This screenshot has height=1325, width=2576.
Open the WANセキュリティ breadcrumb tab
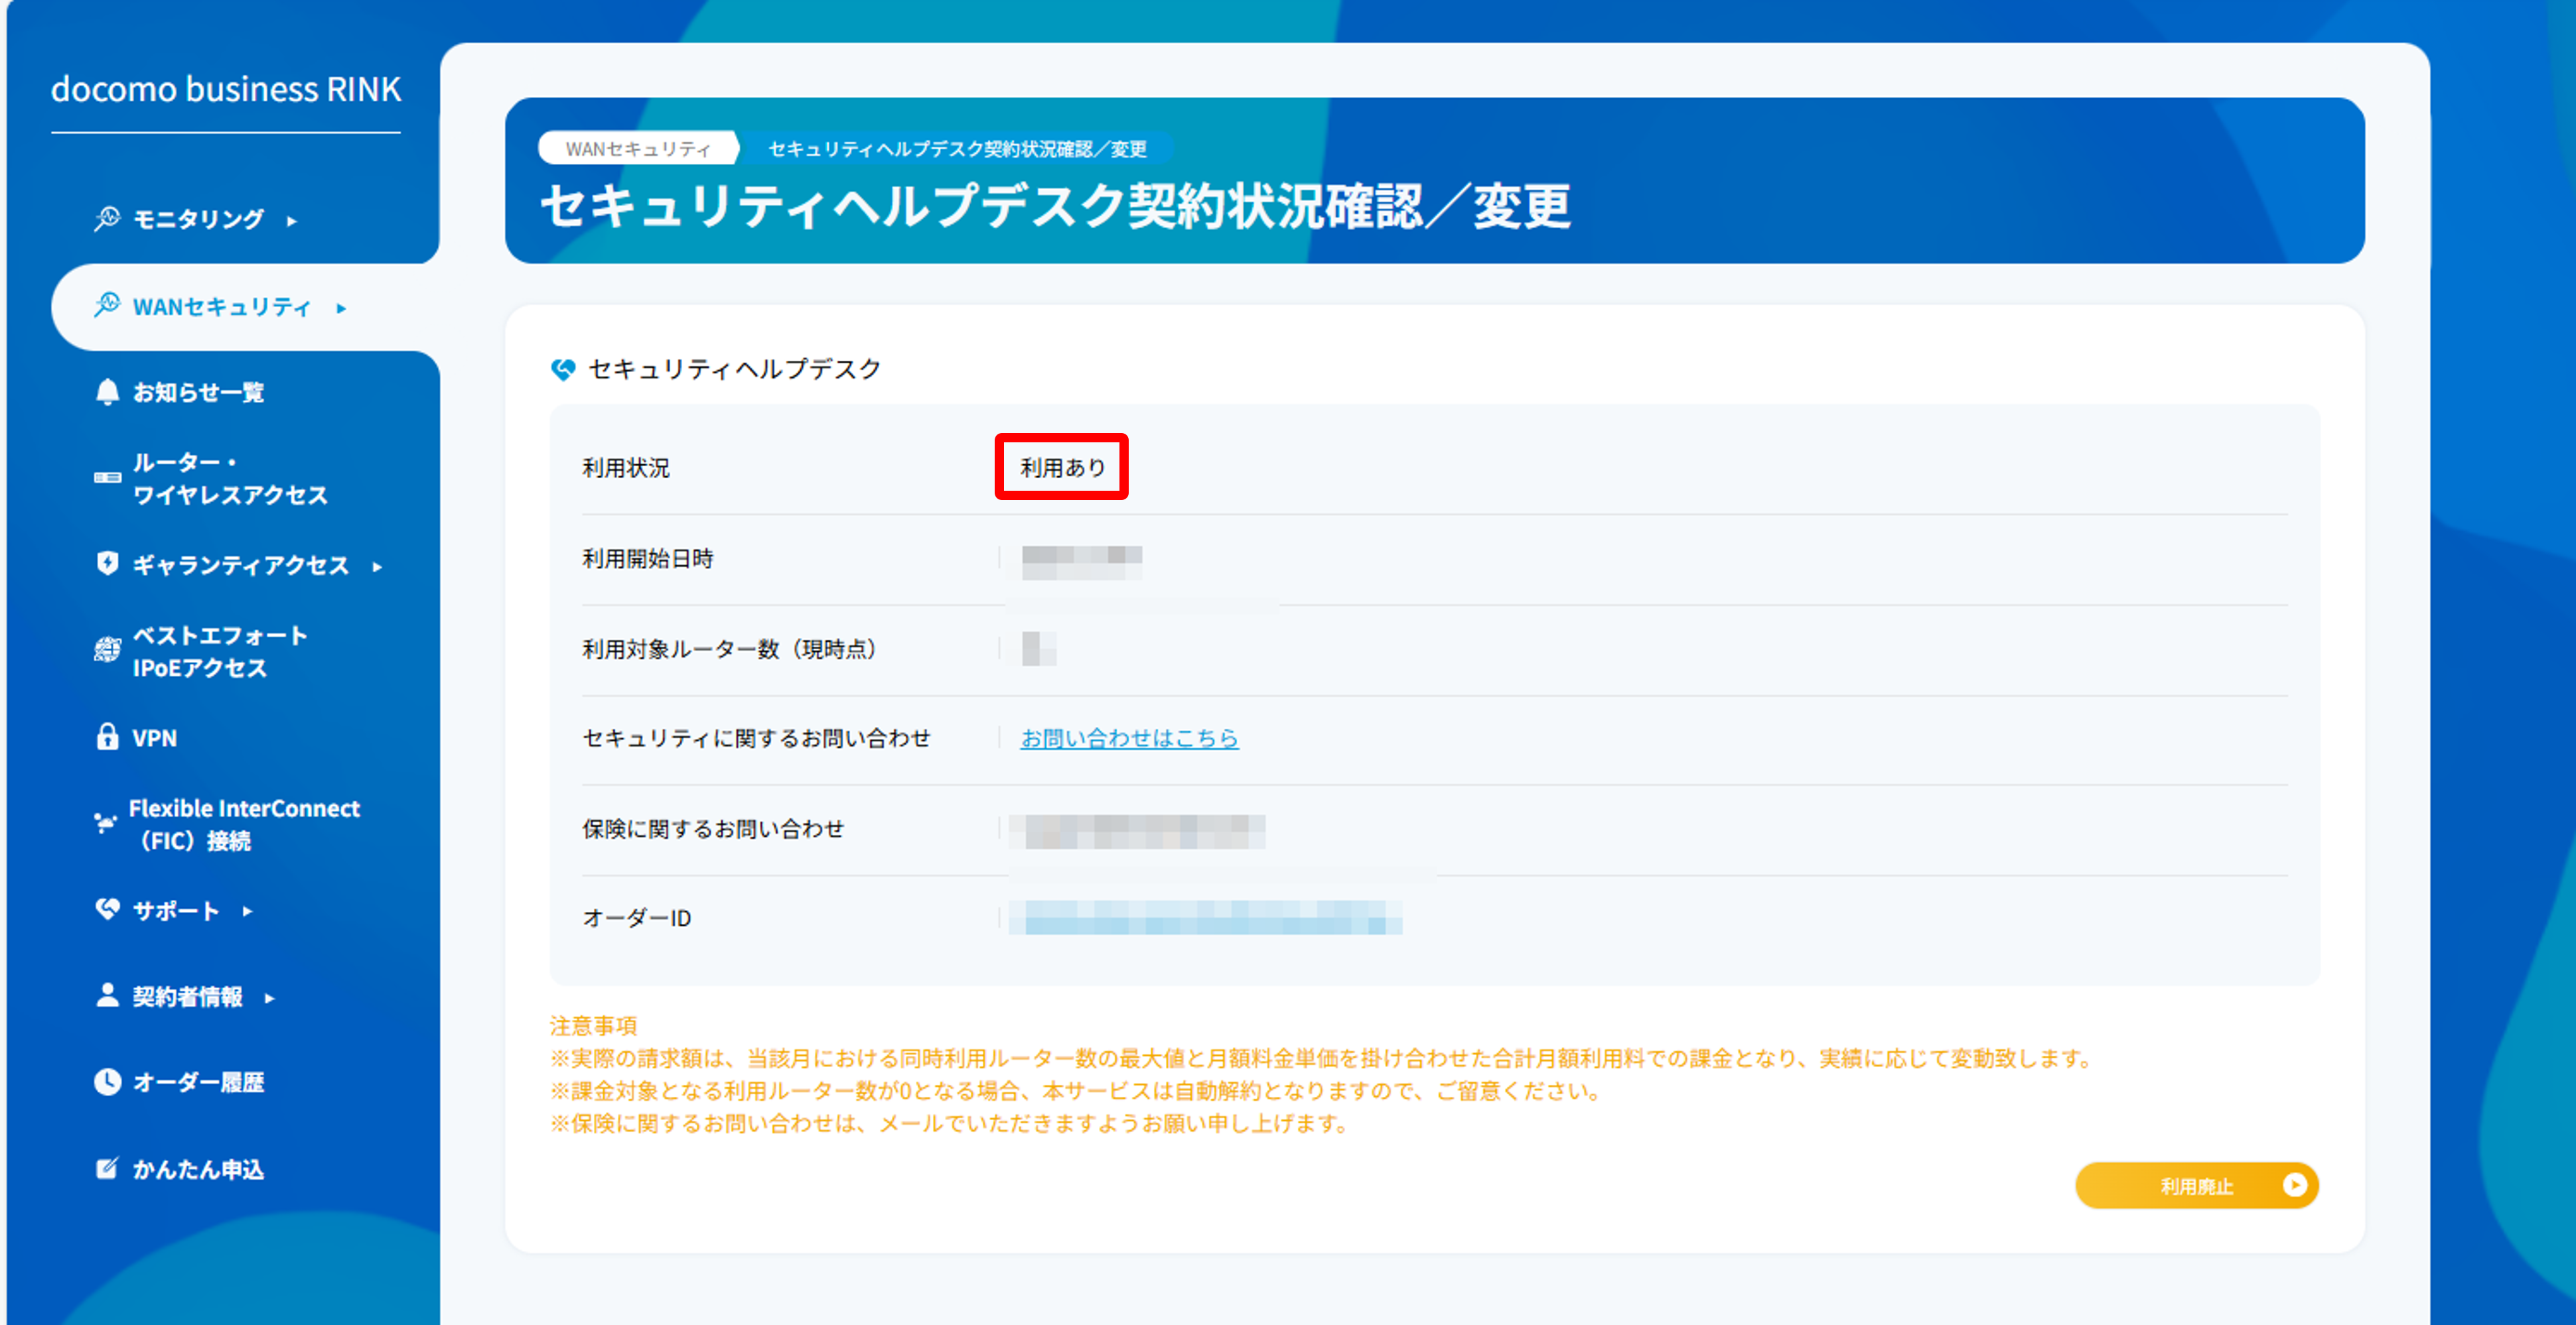click(x=639, y=148)
